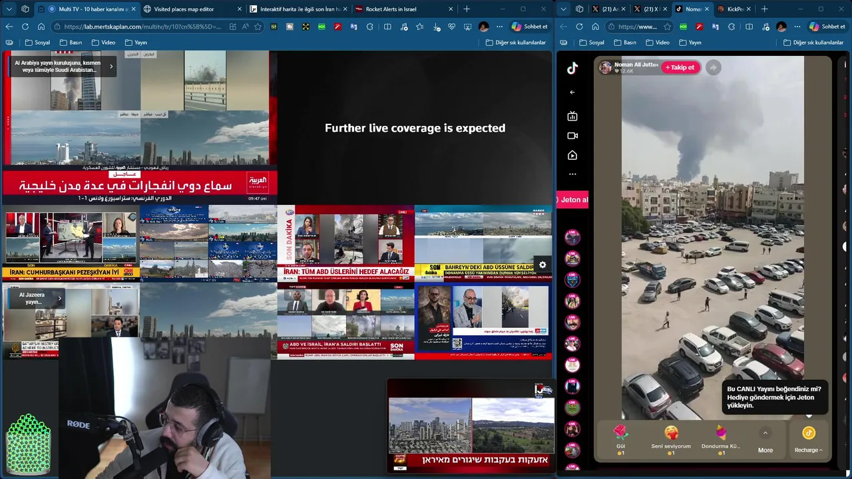
Task: Switch to Visited places map editor tab
Action: 190,9
